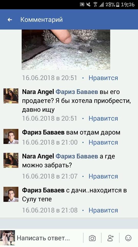138x247 pixels.
Task: Tap the back arrow in the header
Action: (x=10, y=20)
